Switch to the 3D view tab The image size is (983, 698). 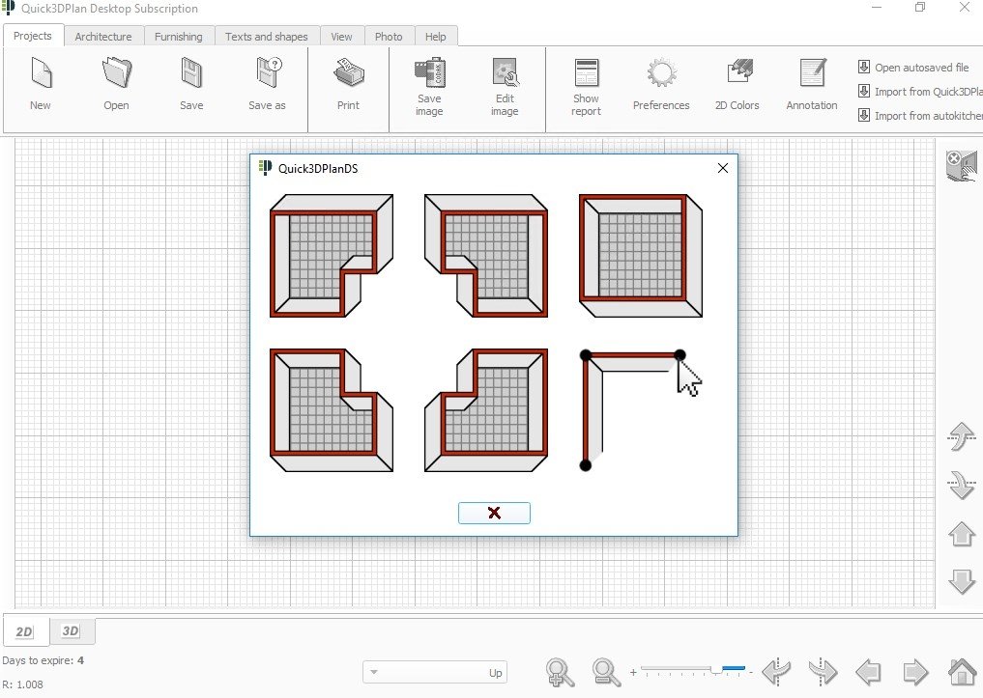[71, 631]
